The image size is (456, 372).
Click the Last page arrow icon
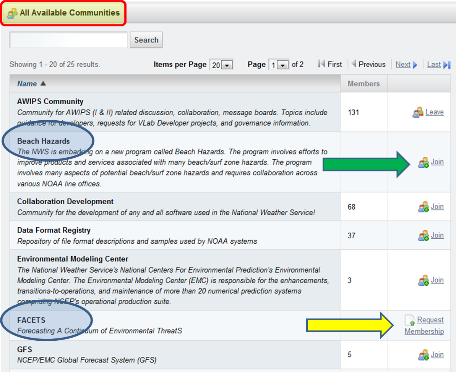(x=447, y=65)
